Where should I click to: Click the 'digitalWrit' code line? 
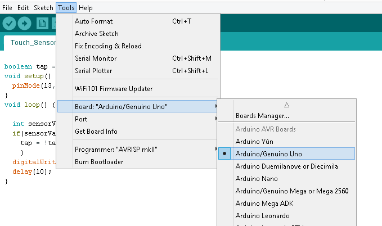[34, 162]
